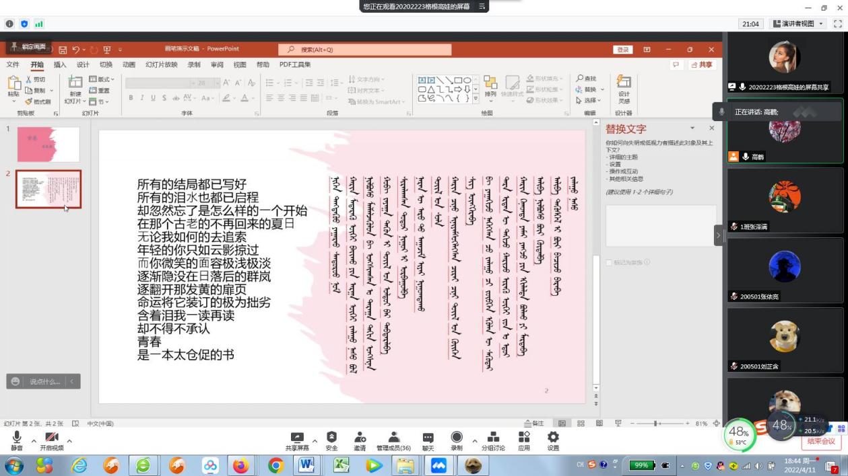
Task: Open the 安全 security shield icon
Action: 331,438
